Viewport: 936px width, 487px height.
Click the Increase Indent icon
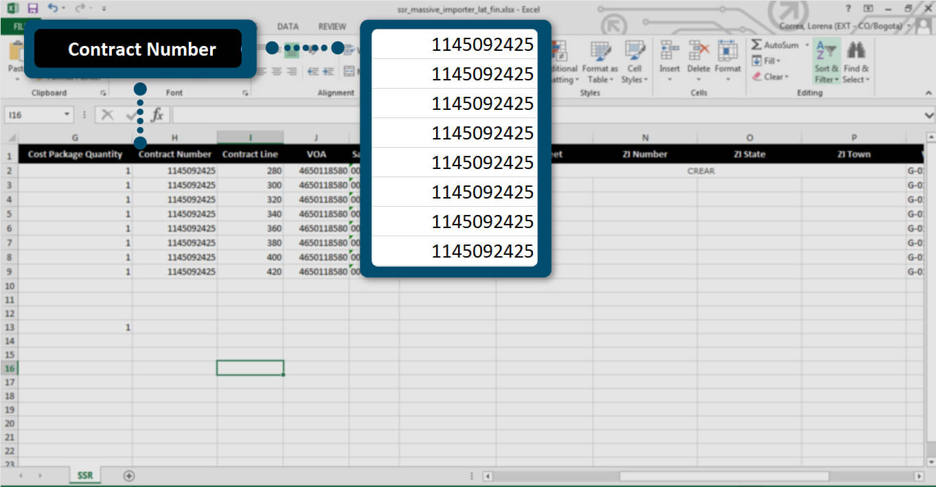pyautogui.click(x=328, y=71)
